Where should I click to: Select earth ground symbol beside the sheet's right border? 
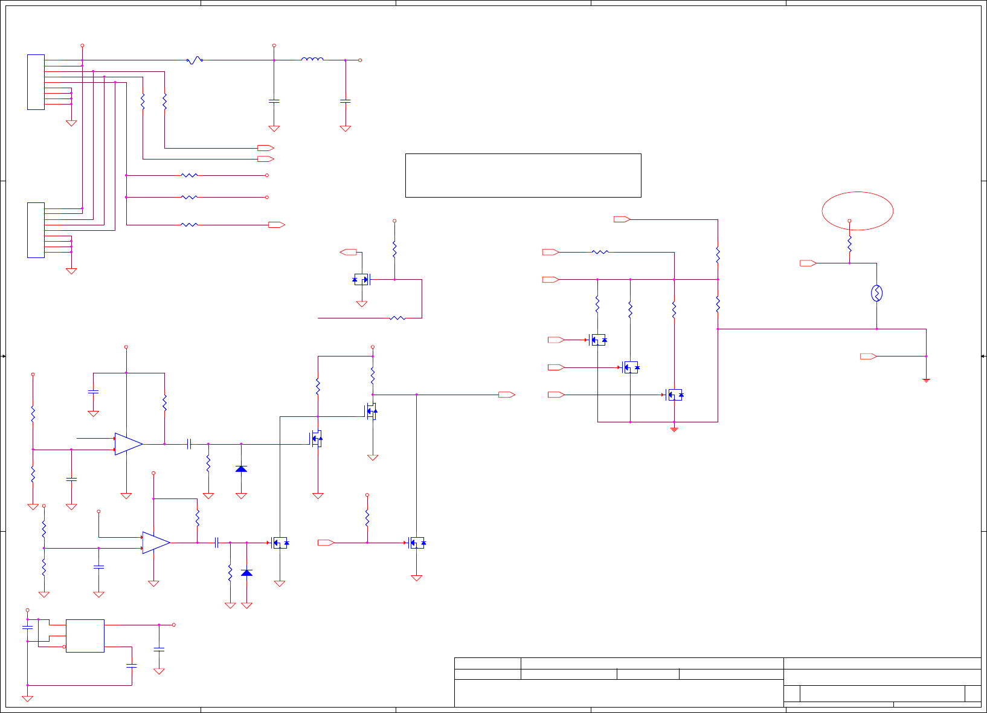coord(926,380)
